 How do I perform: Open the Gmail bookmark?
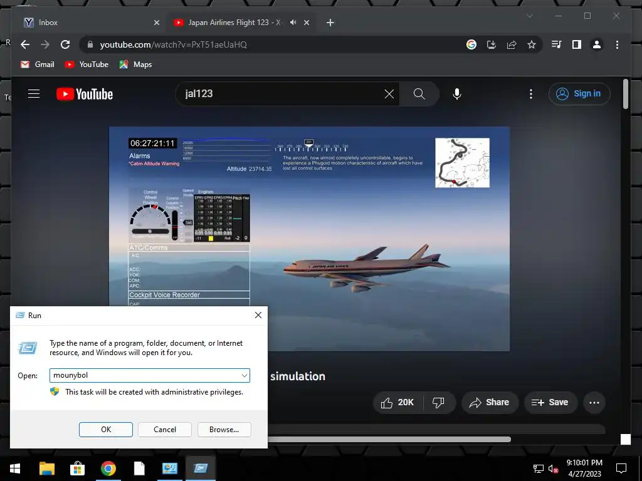pyautogui.click(x=37, y=65)
